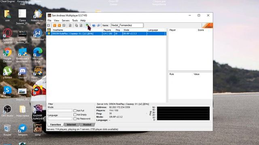Open the Tools menu

tap(75, 21)
